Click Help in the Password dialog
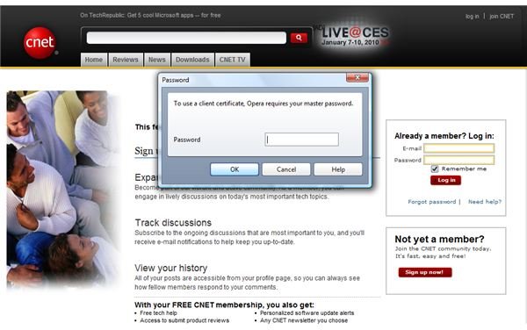Image resolution: width=527 pixels, height=330 pixels. click(338, 169)
